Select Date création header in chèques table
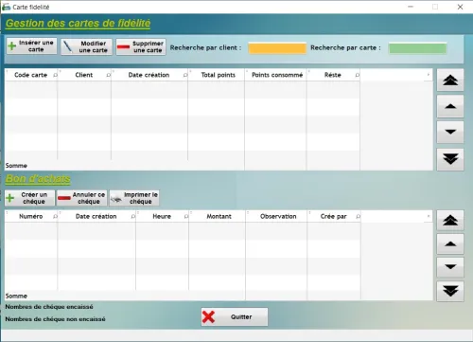This screenshot has height=342, width=473. (x=96, y=216)
